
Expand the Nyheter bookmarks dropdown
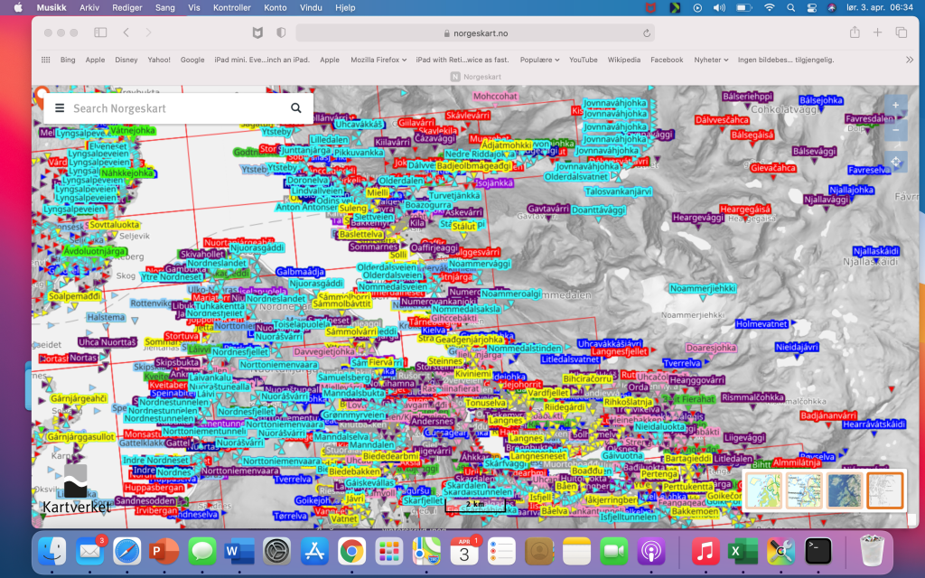710,60
